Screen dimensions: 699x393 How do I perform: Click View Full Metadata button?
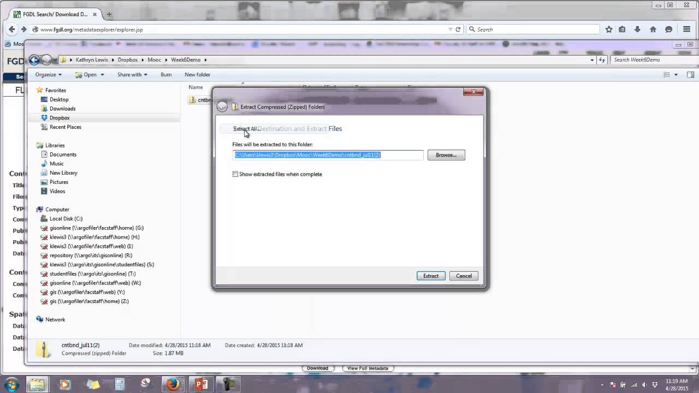tap(368, 368)
